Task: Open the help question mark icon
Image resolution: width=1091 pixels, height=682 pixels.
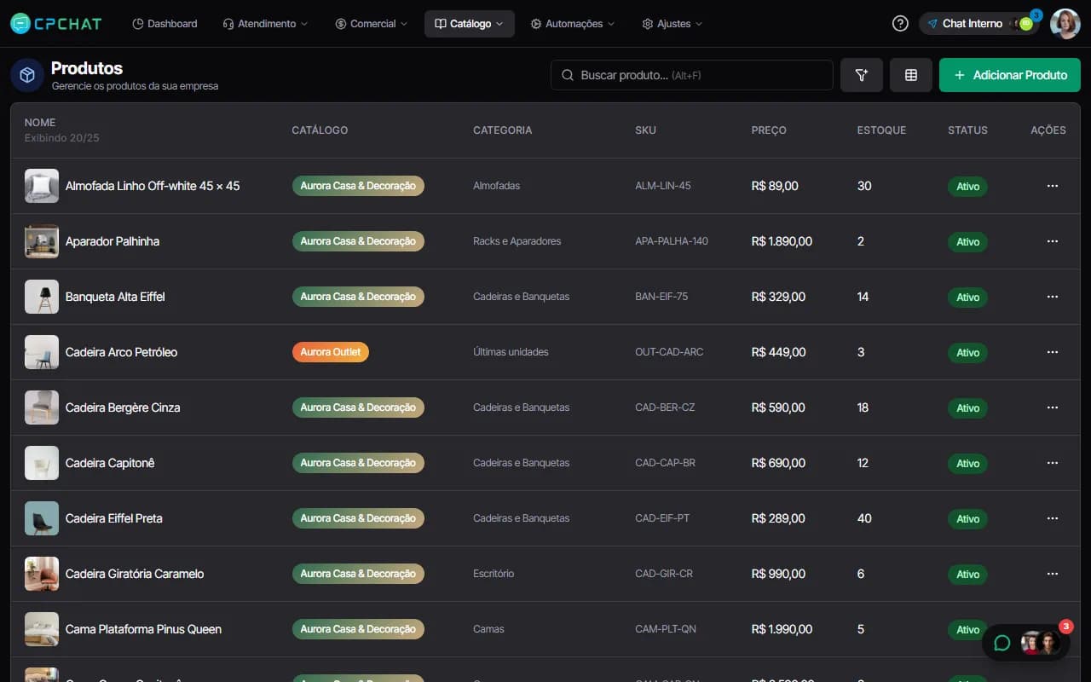Action: click(x=900, y=24)
